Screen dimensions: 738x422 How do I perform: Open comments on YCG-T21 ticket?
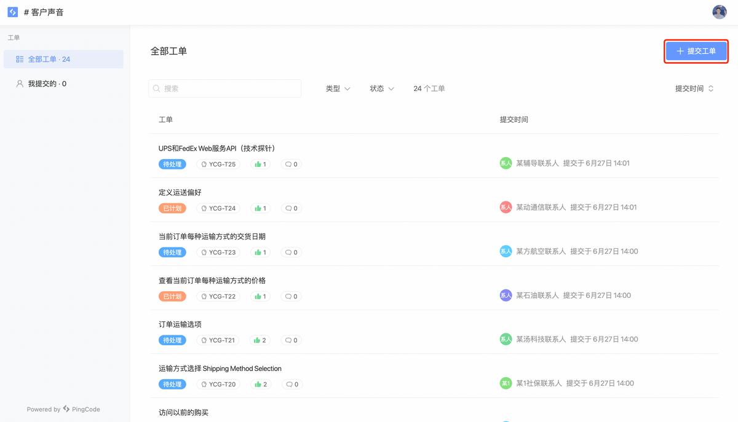(292, 340)
